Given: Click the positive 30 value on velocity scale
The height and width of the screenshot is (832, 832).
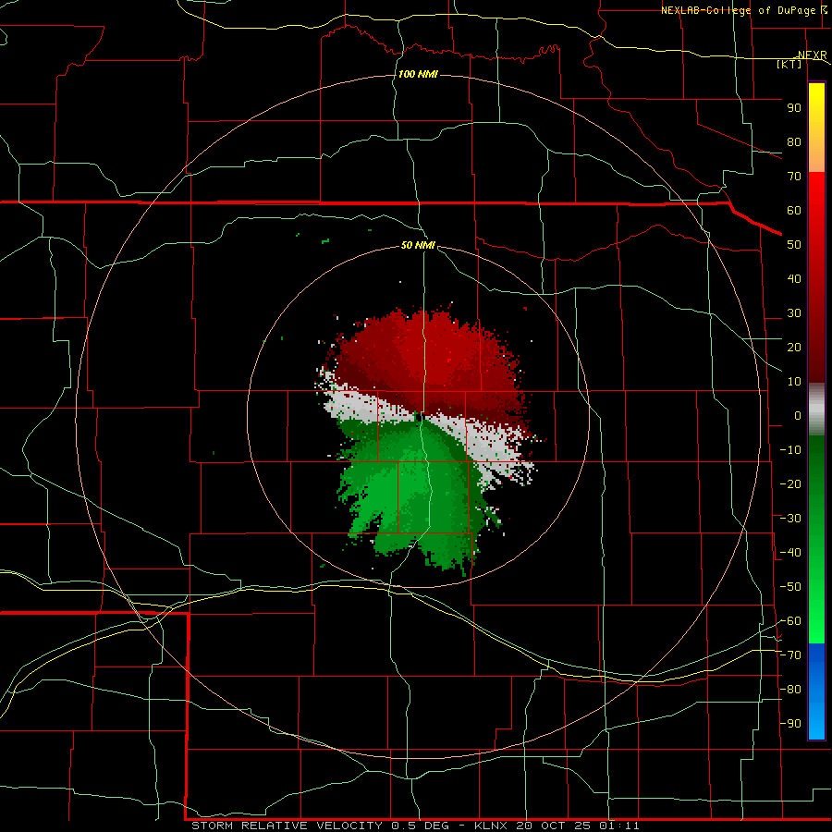Looking at the screenshot, I should click(794, 313).
